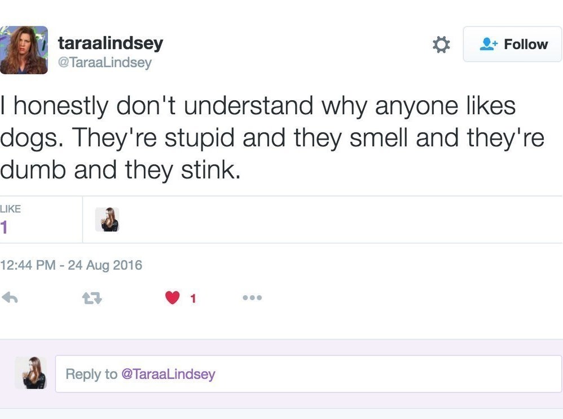Open taraalindsey's profile picture
Viewport: 563px width, 419px height.
click(x=24, y=50)
